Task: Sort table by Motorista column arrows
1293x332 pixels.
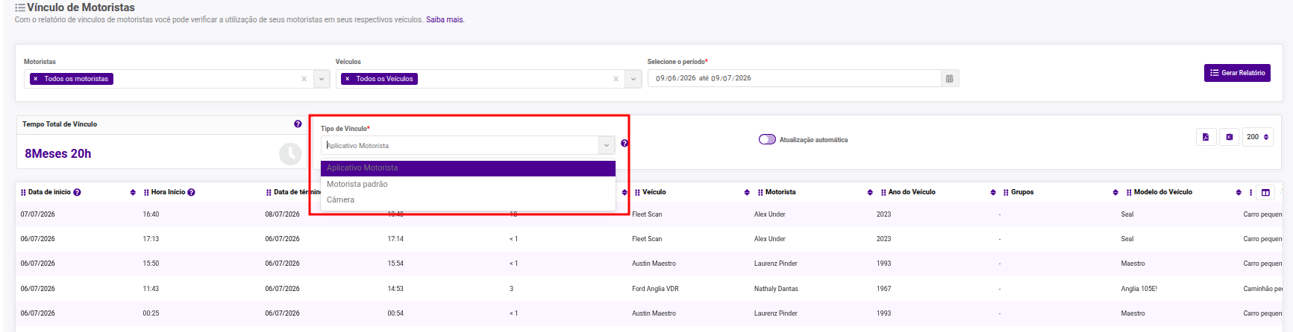Action: tap(870, 192)
